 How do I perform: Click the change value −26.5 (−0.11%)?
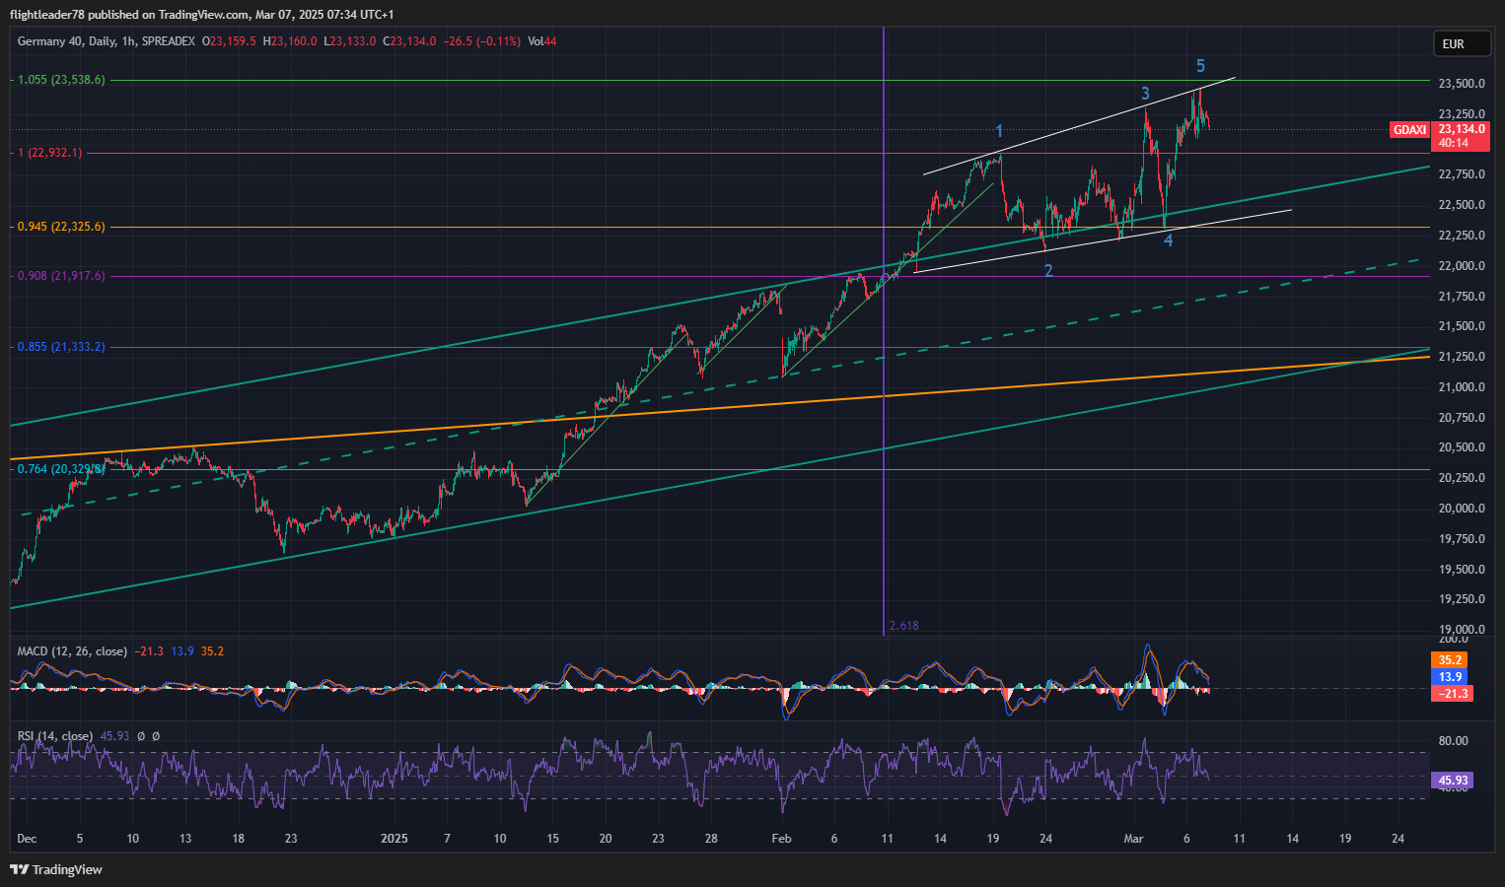482,41
